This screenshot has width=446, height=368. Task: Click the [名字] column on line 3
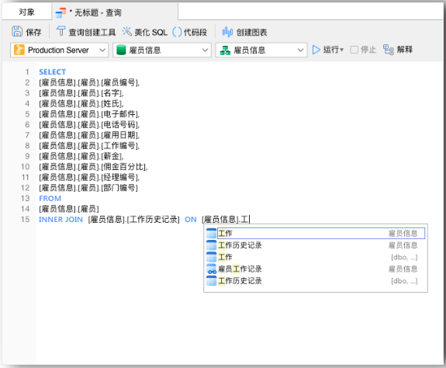pyautogui.click(x=112, y=93)
